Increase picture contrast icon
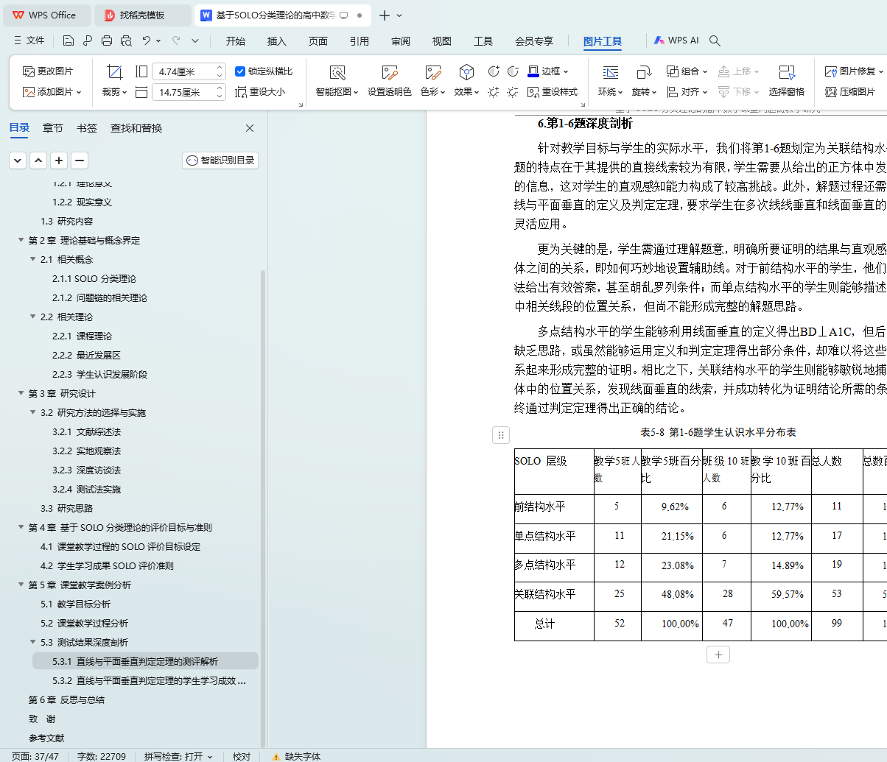The image size is (887, 762). click(494, 71)
